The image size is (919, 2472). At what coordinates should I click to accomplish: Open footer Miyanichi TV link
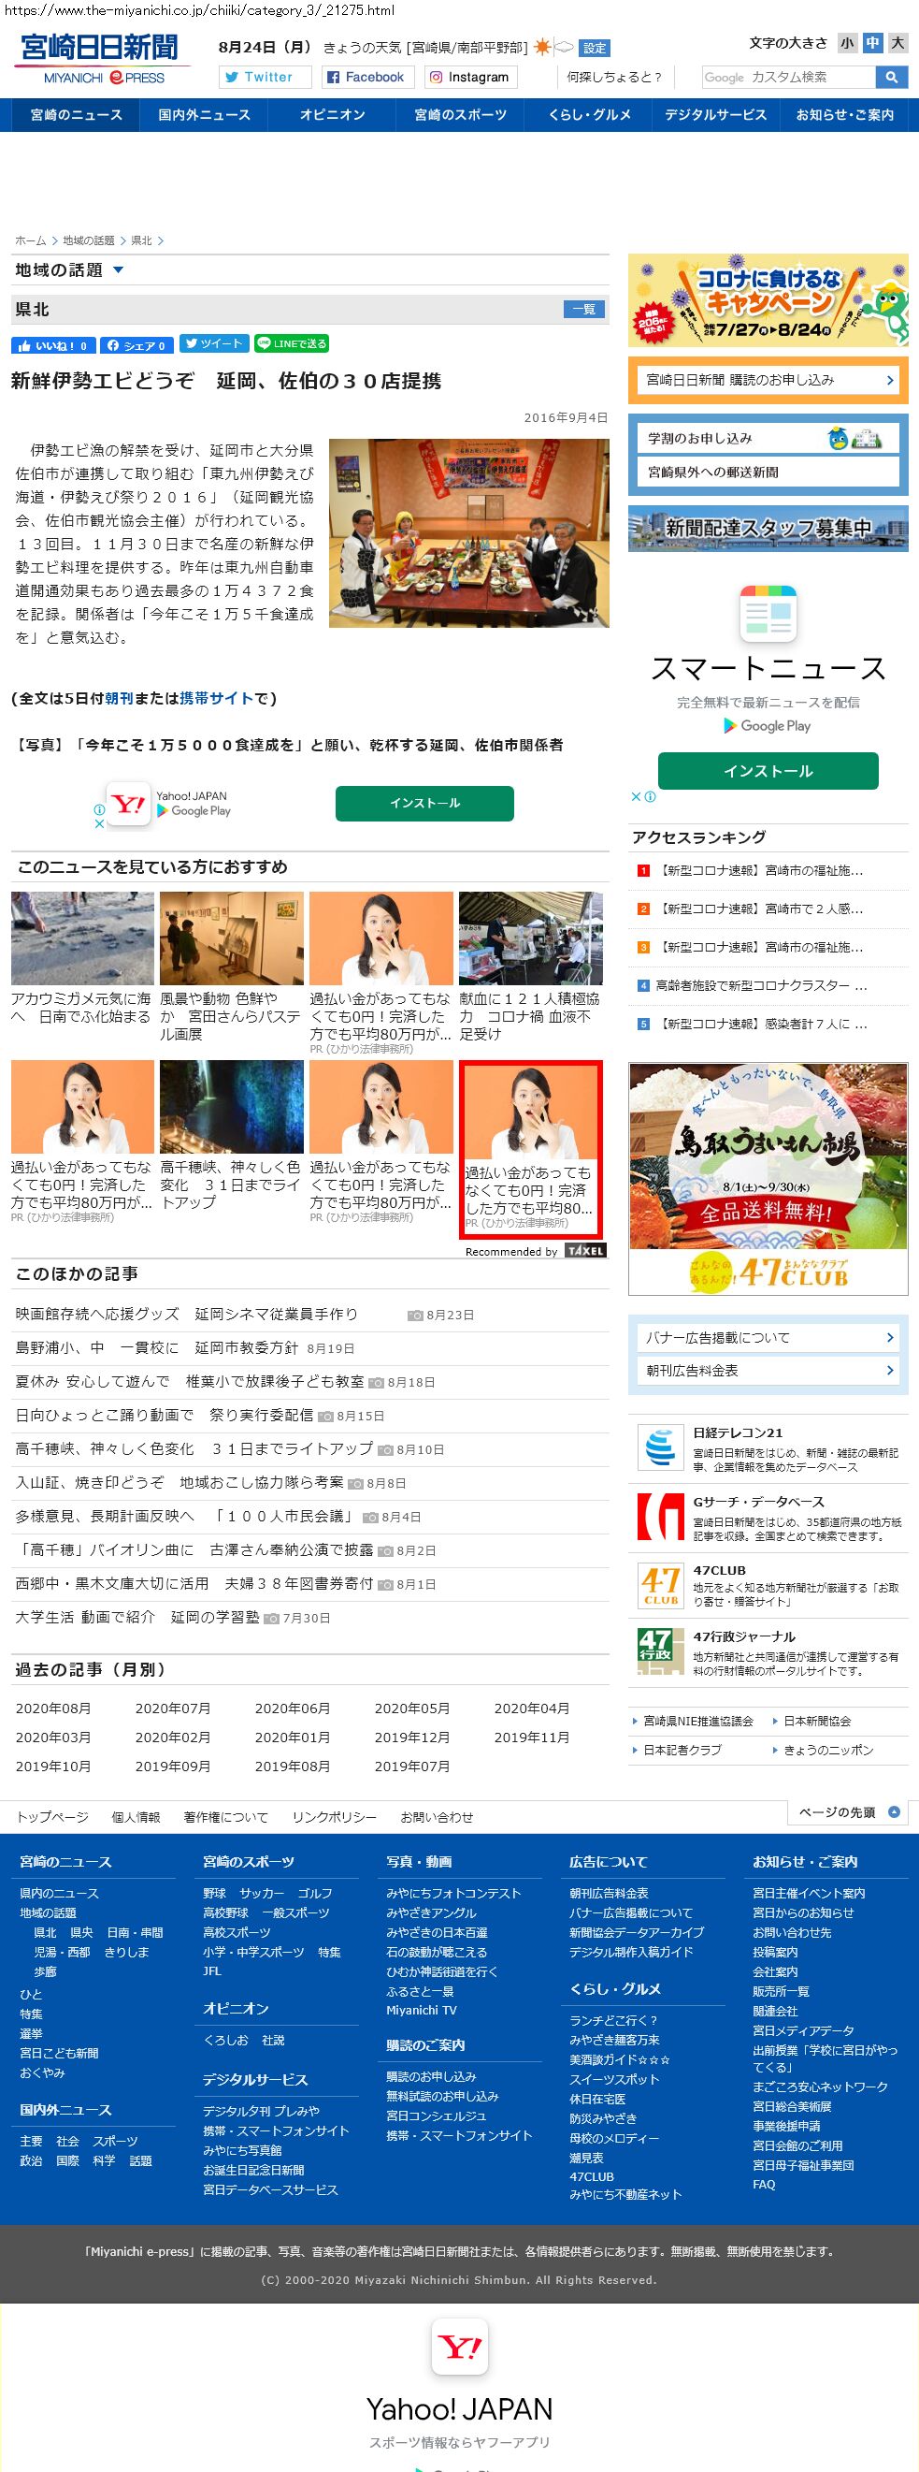coord(421,2011)
